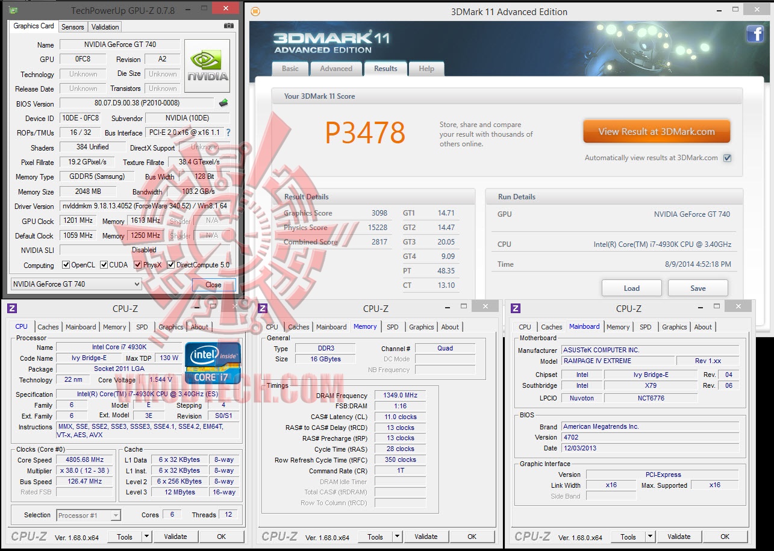Viewport: 774px width, 551px height.
Task: Switch to the Validation tab in GPU-Z
Action: [x=105, y=27]
